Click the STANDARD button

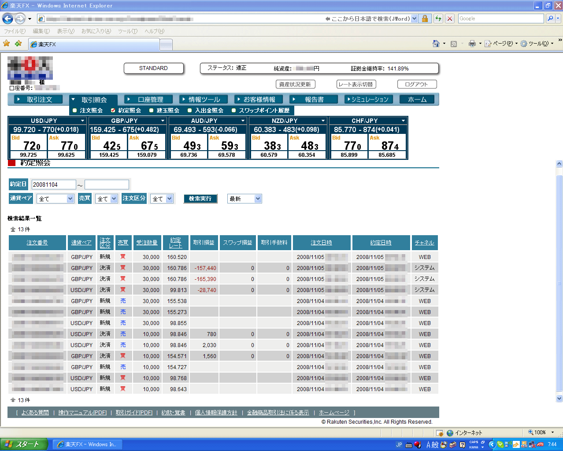click(153, 68)
